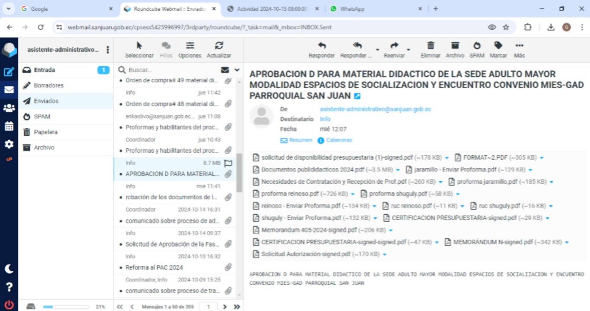Image resolution: width=590 pixels, height=311 pixels.
Task: Click the Eliminar trash icon
Action: (x=431, y=46)
